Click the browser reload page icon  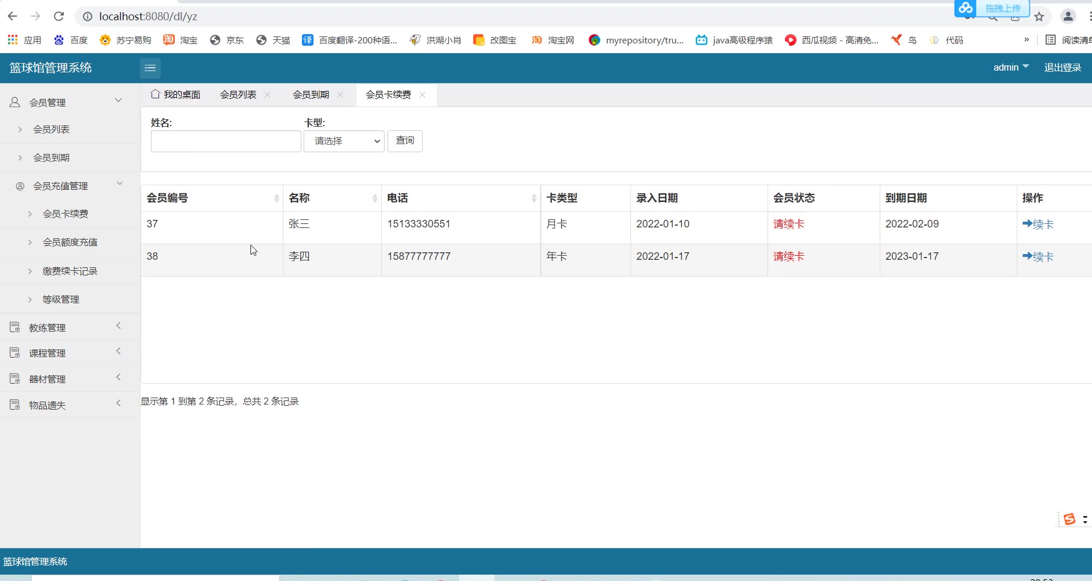tap(58, 16)
